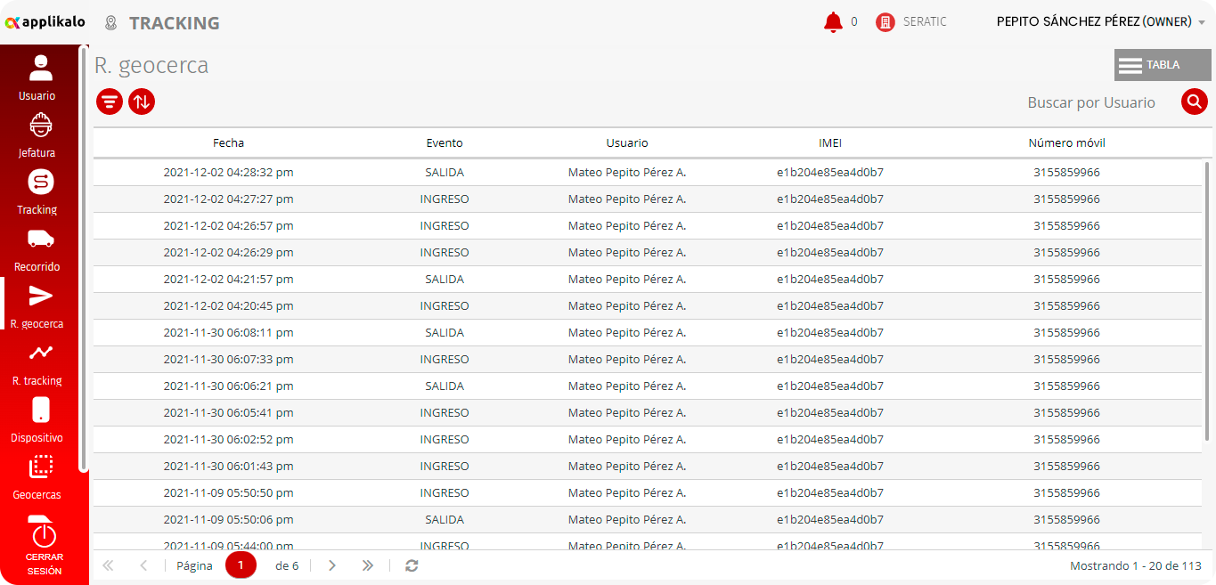Click the red filter icon button

point(110,102)
